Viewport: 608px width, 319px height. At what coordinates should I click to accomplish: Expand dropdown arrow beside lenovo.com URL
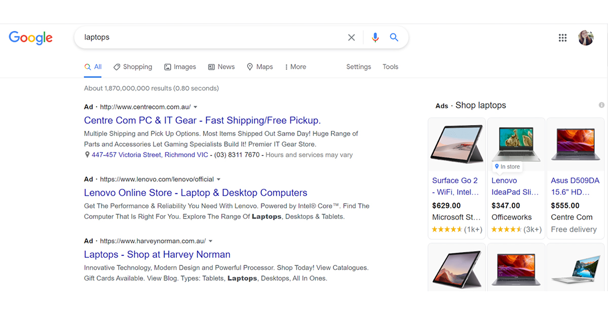pos(219,179)
